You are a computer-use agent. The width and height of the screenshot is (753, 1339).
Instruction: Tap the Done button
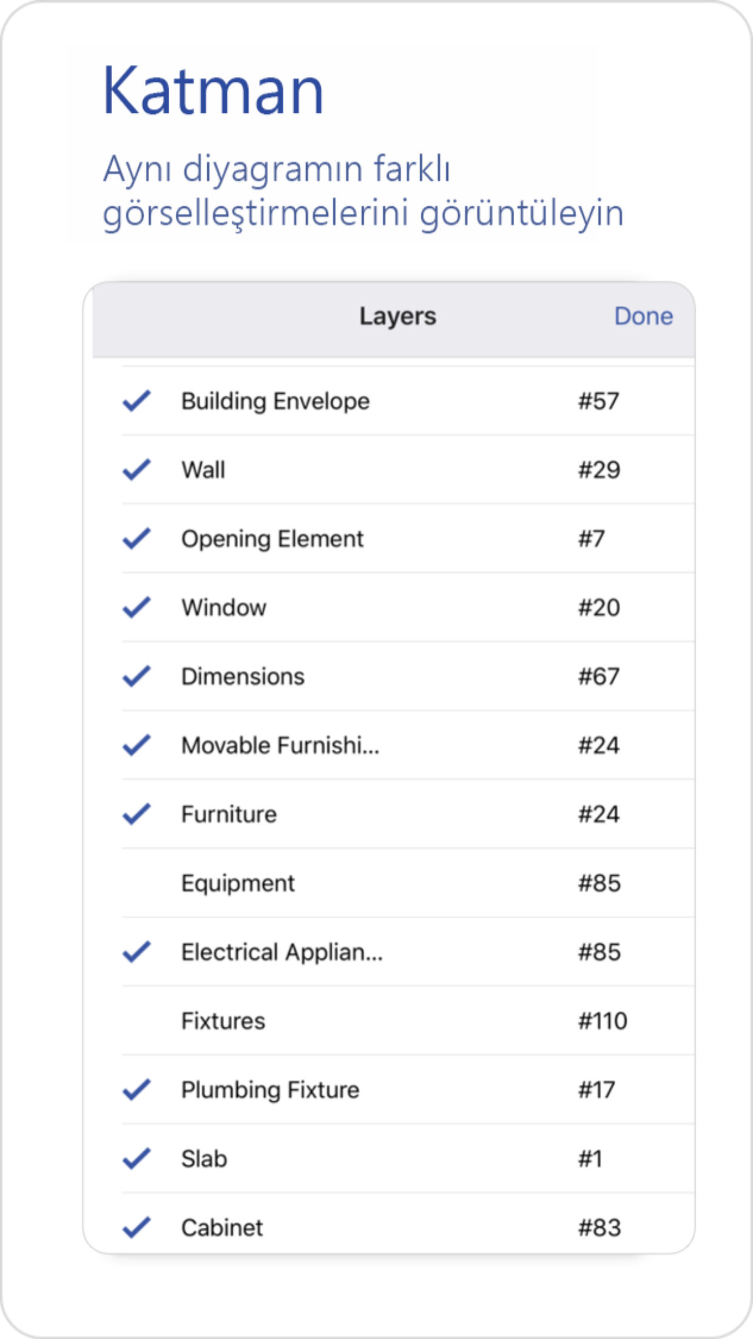coord(644,316)
